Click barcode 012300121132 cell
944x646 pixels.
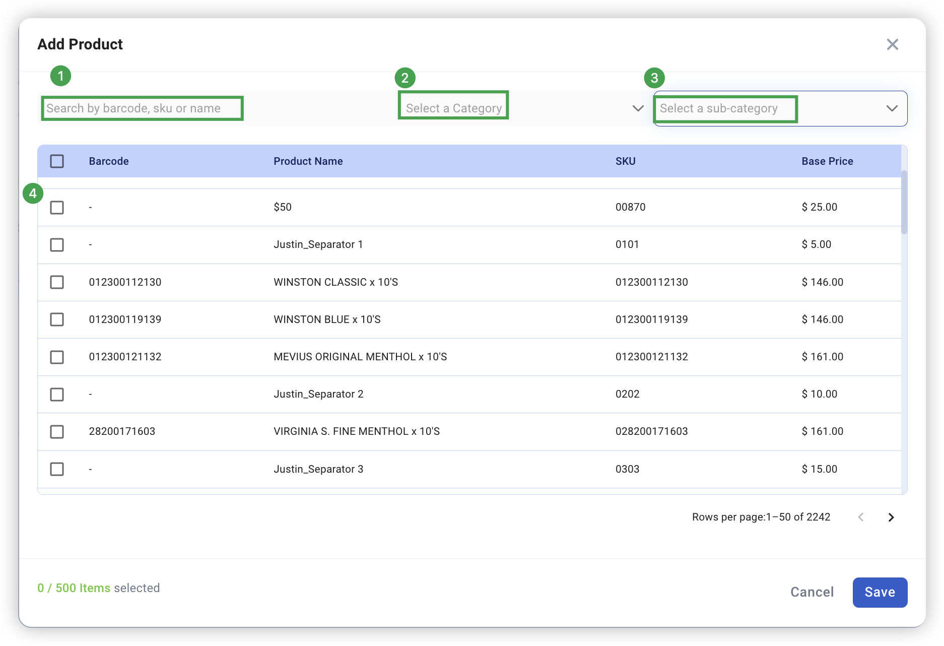(x=125, y=357)
